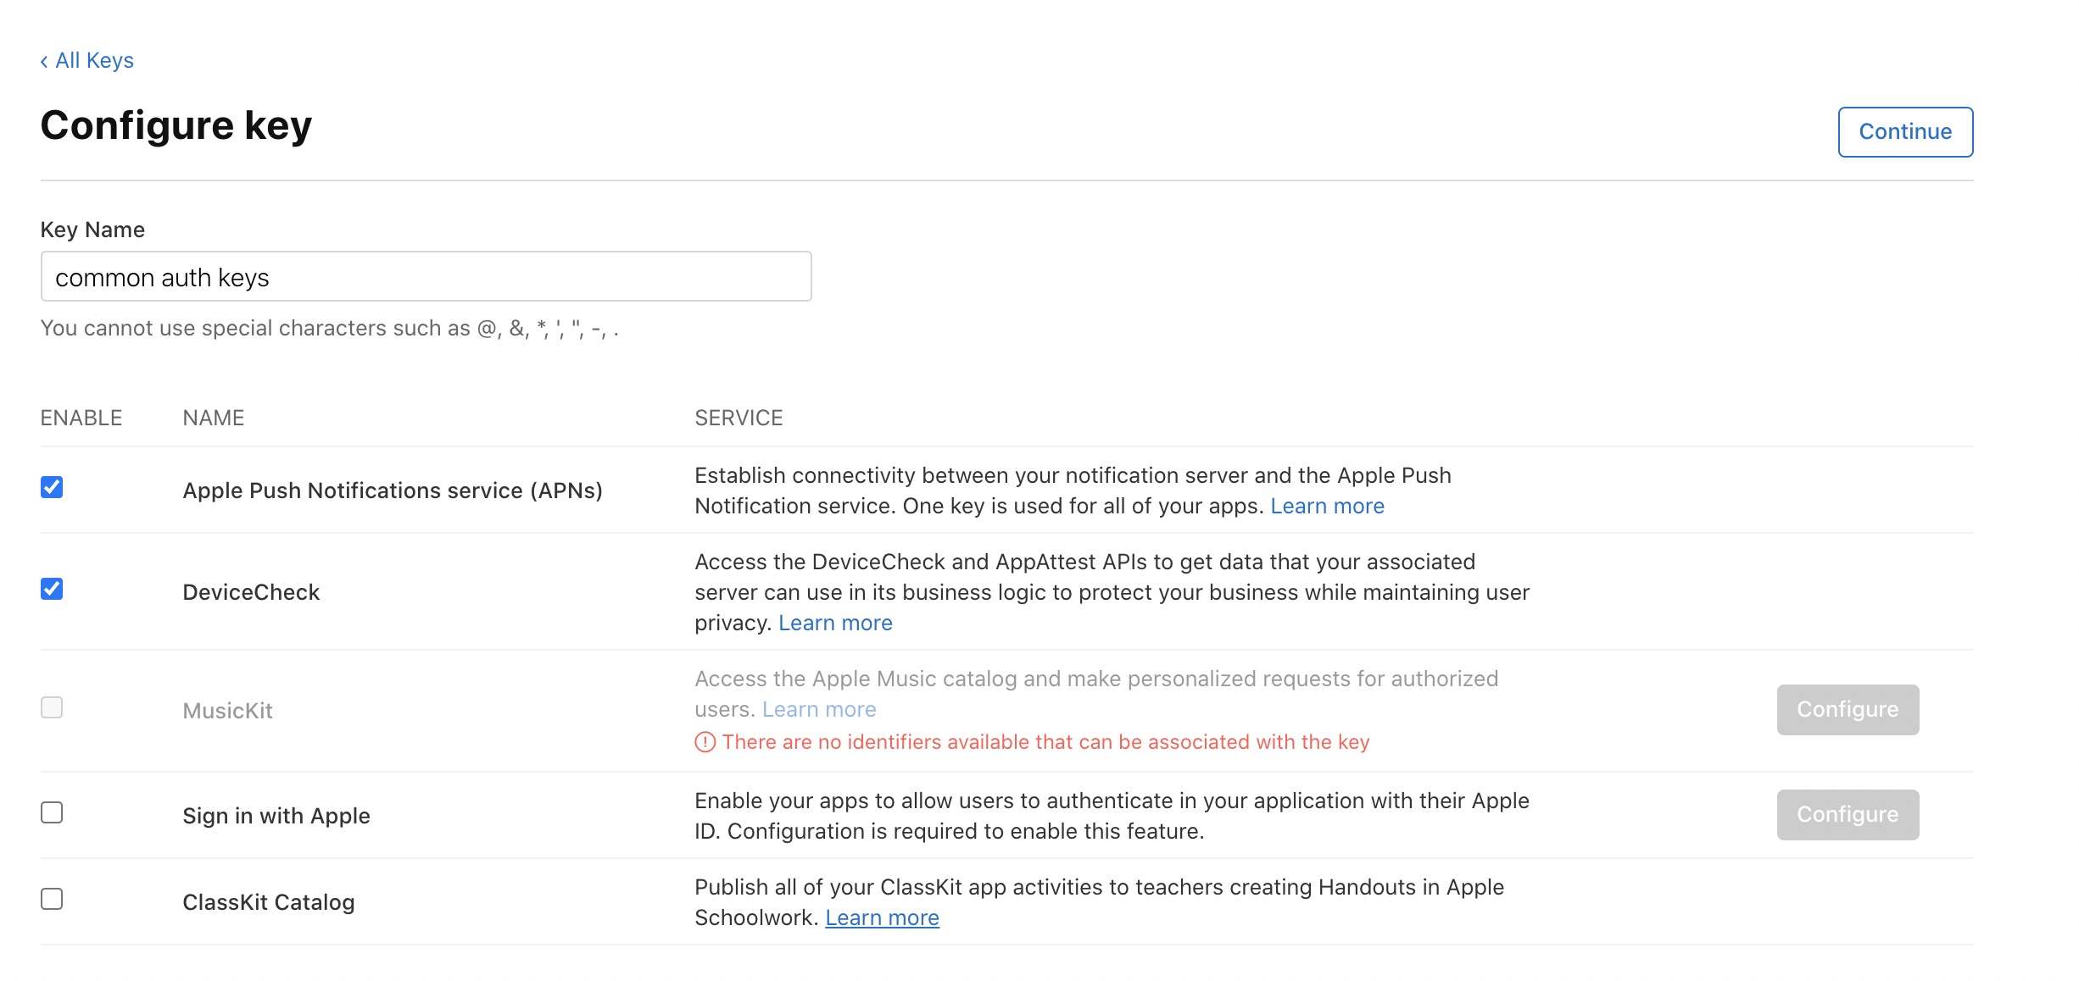The height and width of the screenshot is (981, 2079).
Task: Click Configure button for Sign in with Apple
Action: coord(1848,815)
